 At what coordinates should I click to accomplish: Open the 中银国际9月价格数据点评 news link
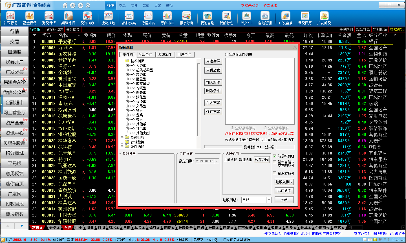click(x=303, y=233)
